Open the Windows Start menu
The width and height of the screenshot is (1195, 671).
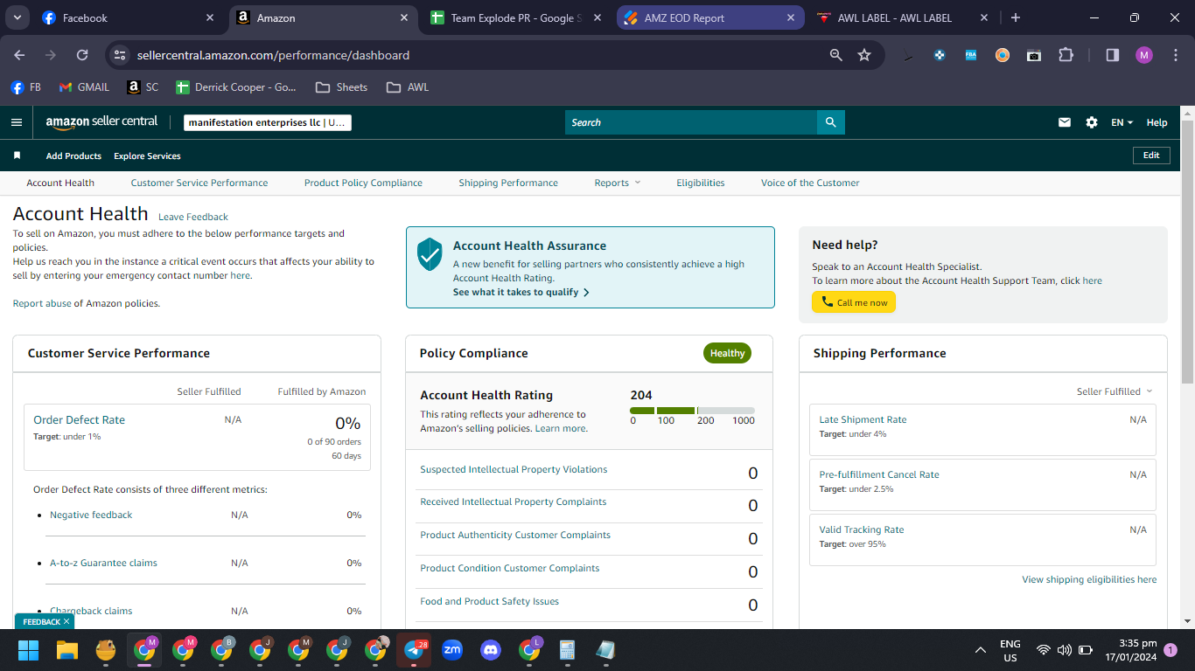(x=29, y=649)
